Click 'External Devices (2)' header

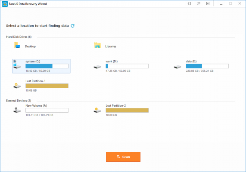pos(19,101)
